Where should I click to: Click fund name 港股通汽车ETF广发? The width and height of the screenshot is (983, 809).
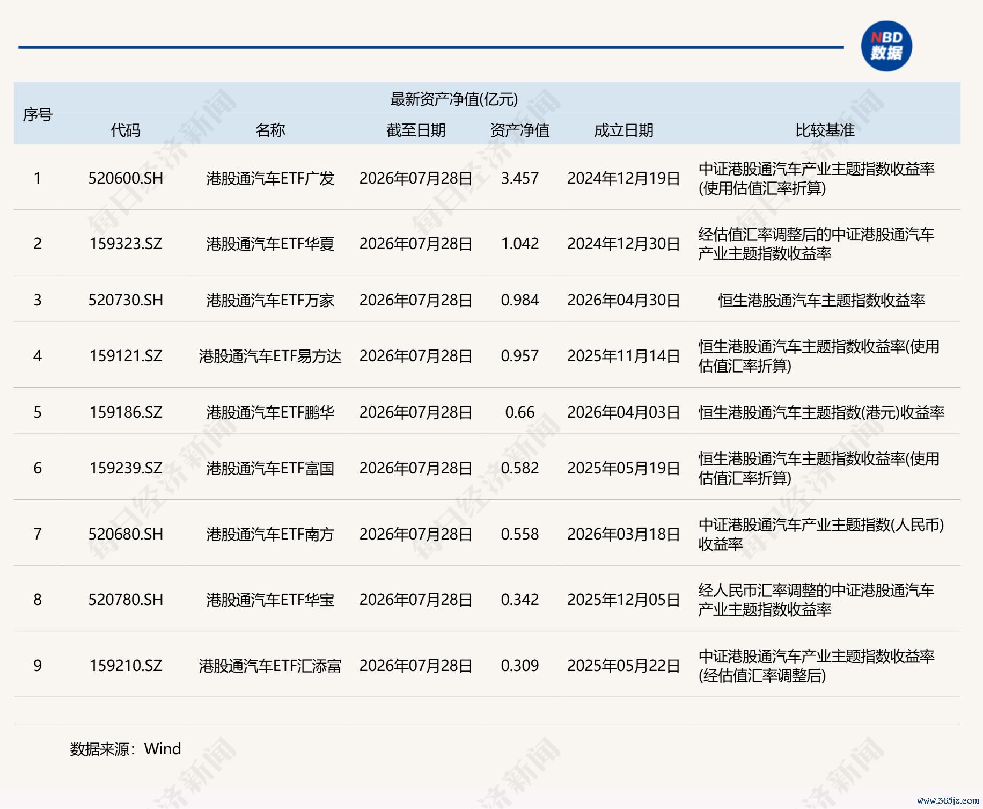point(270,178)
